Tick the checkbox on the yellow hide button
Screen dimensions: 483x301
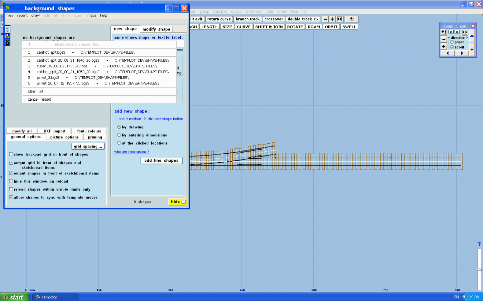183,202
